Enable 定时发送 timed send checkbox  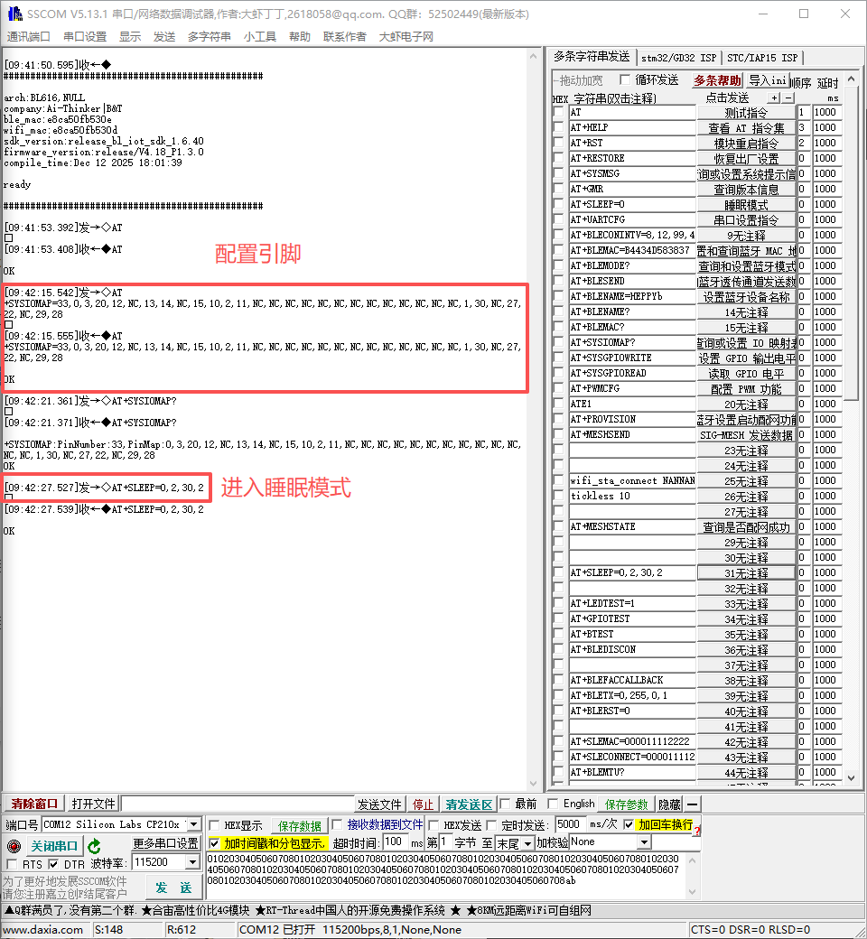click(x=491, y=825)
